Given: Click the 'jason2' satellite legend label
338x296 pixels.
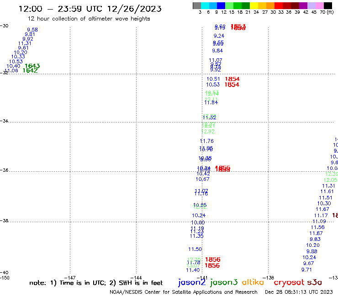Looking at the screenshot, I should tap(192, 283).
